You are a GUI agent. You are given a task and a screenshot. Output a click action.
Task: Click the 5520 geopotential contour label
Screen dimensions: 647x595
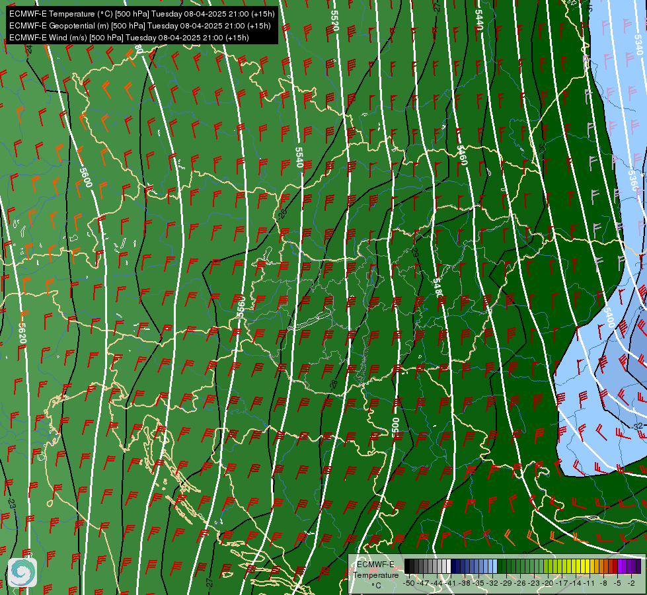[x=334, y=20]
